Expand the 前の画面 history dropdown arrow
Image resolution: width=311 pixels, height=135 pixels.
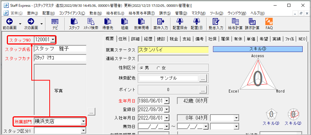tap(20, 24)
